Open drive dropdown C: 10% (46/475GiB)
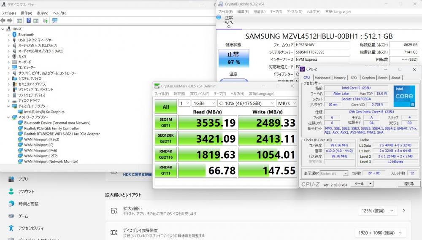Viewport: 422px width, 240px height. click(x=246, y=103)
